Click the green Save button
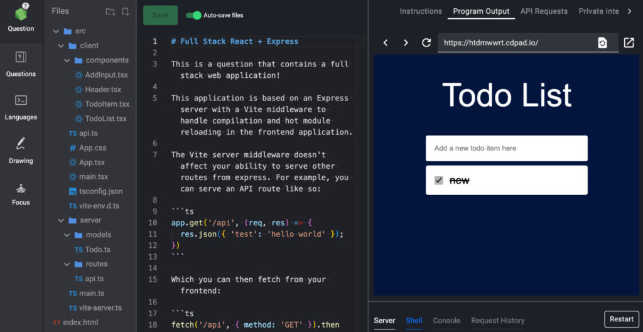 pyautogui.click(x=160, y=15)
